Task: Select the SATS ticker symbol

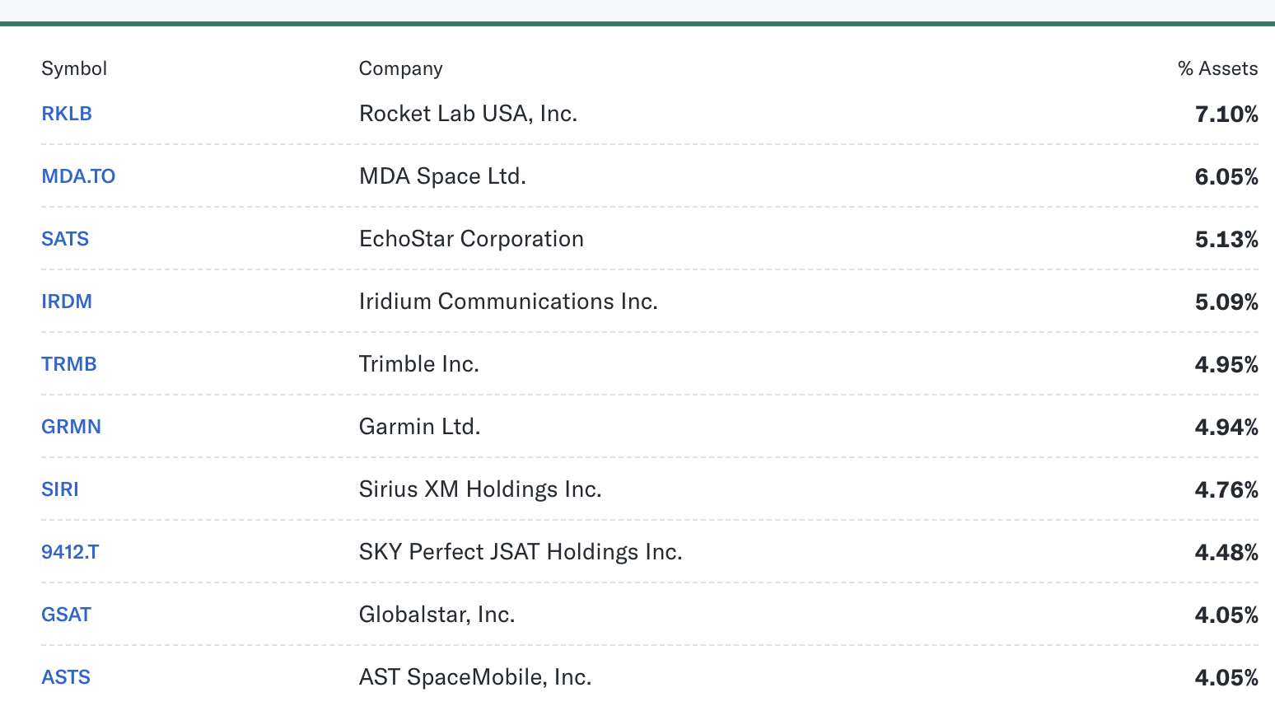Action: (65, 239)
